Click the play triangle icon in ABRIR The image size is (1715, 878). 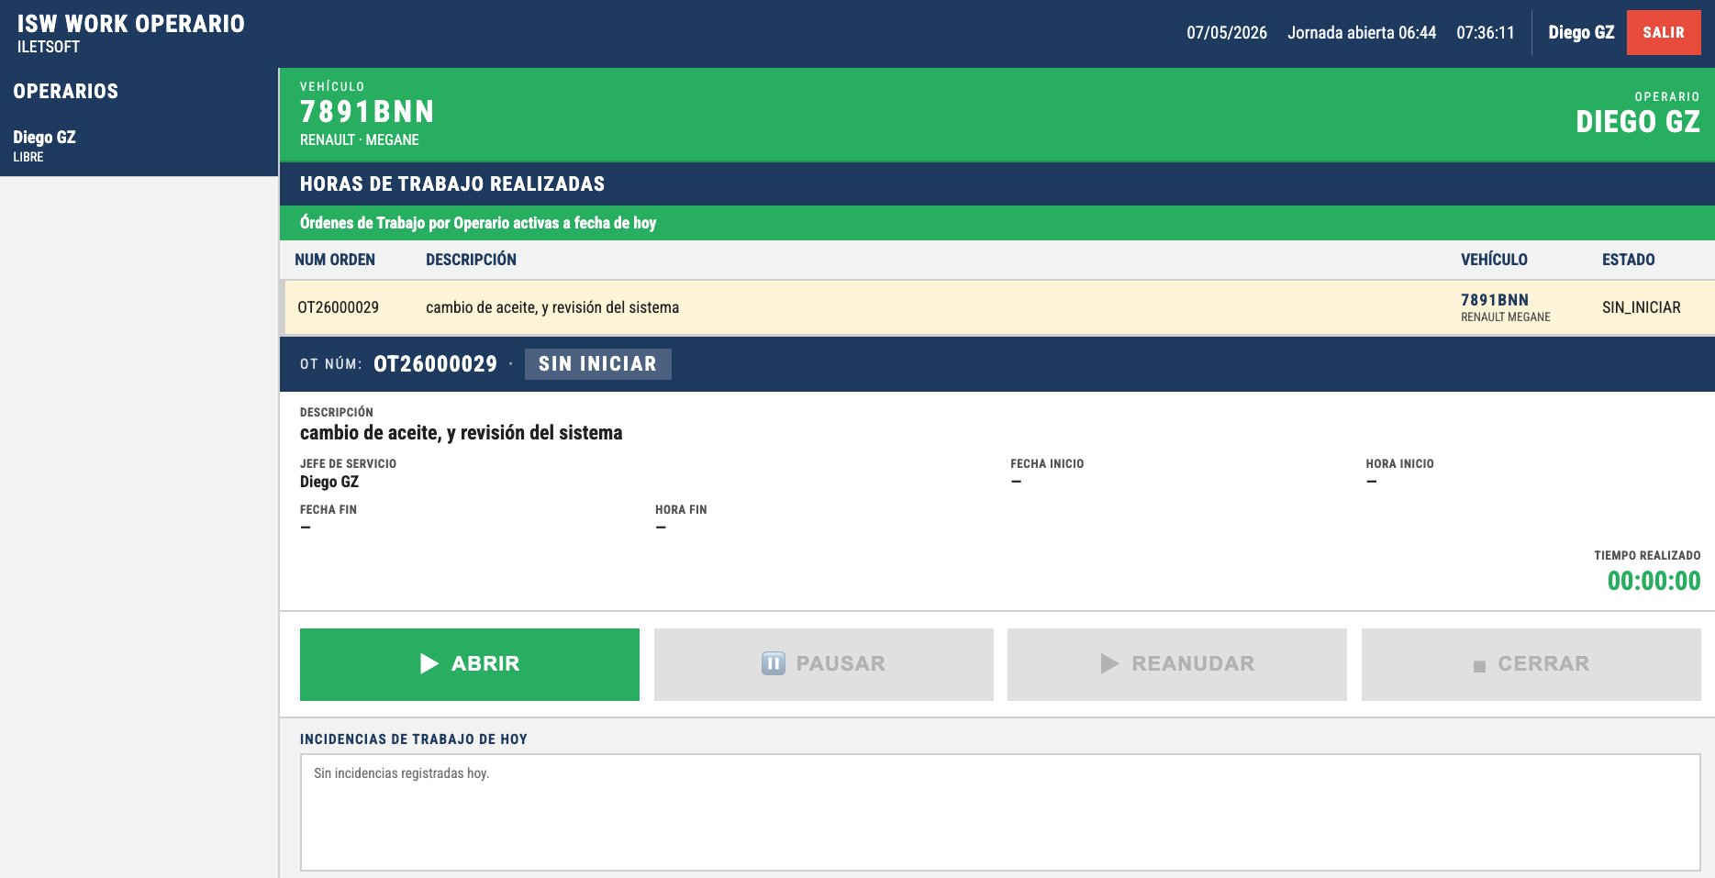pos(429,663)
